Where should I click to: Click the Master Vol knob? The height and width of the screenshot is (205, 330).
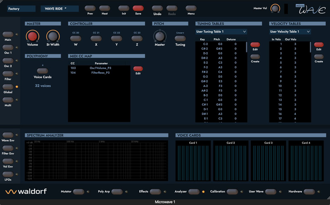coord(275,8)
